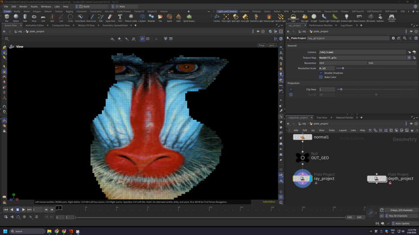419x235 pixels.
Task: Select the Metaball tool
Action: click(151, 18)
